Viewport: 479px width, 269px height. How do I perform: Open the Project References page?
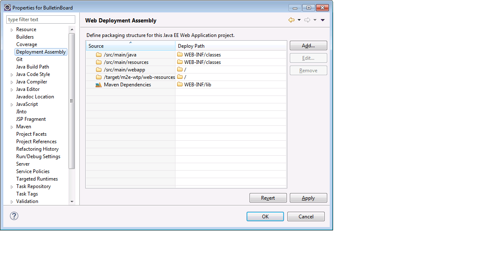[x=36, y=142]
